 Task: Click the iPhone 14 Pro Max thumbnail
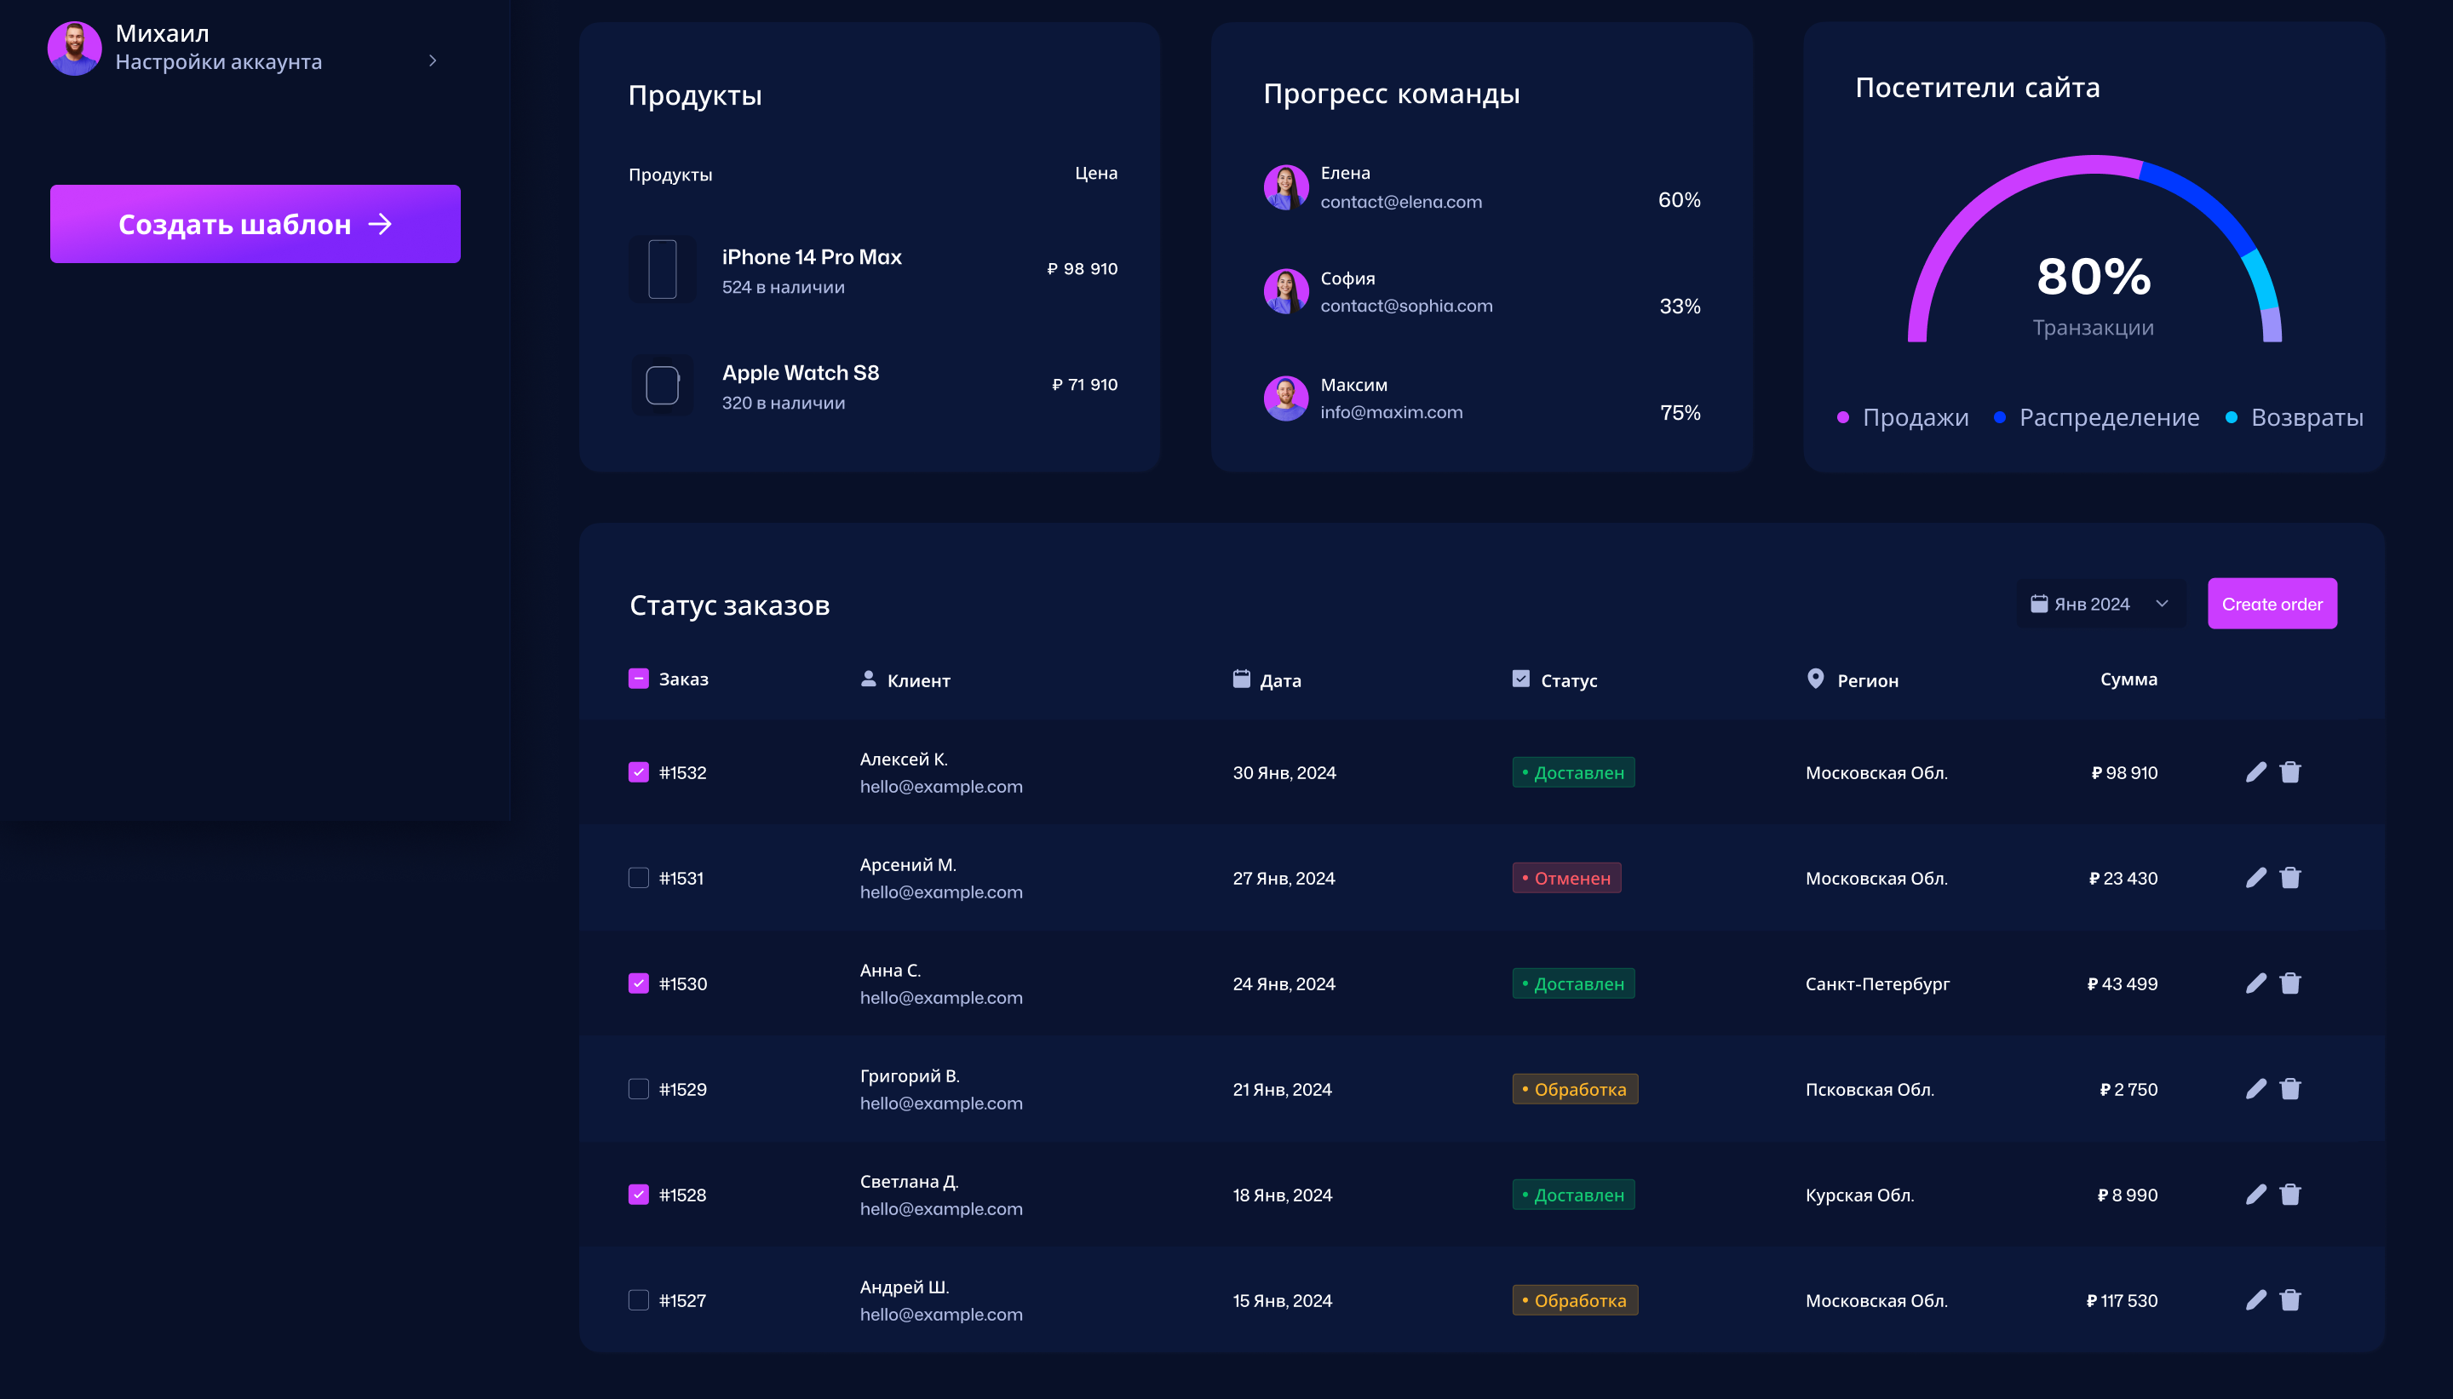662,269
